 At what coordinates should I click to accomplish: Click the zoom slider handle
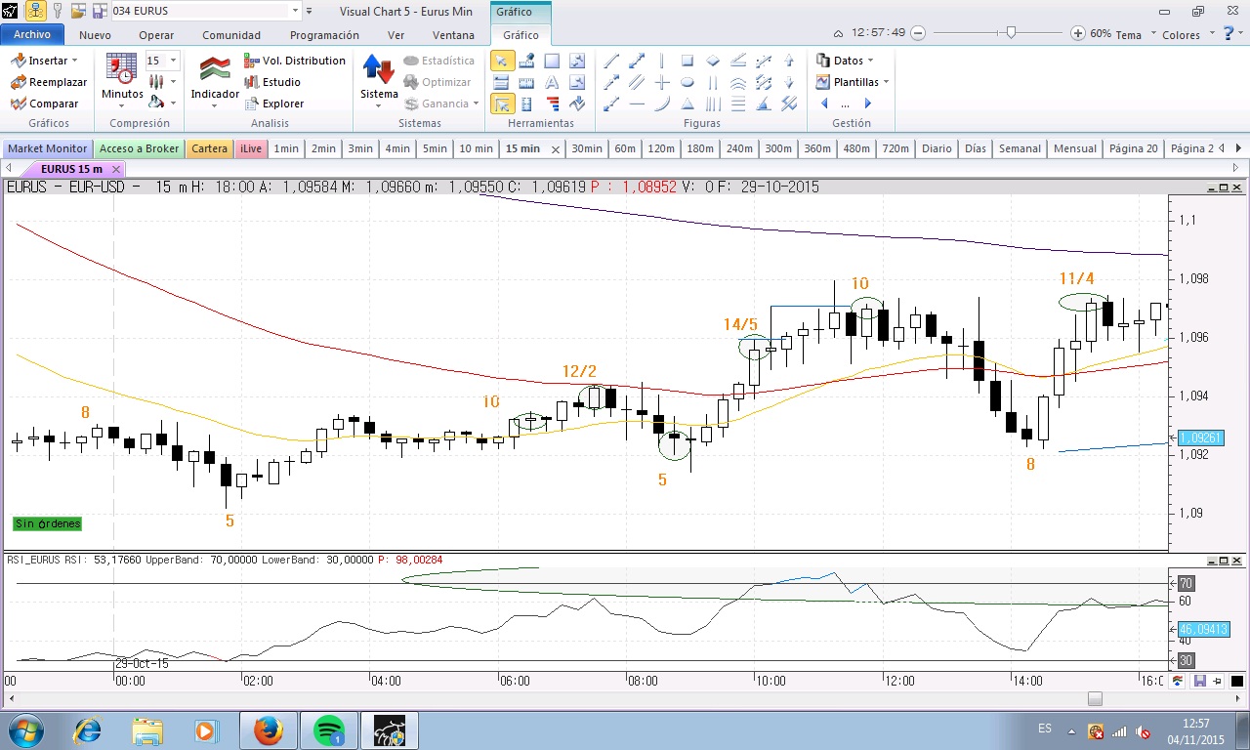pos(1011,33)
